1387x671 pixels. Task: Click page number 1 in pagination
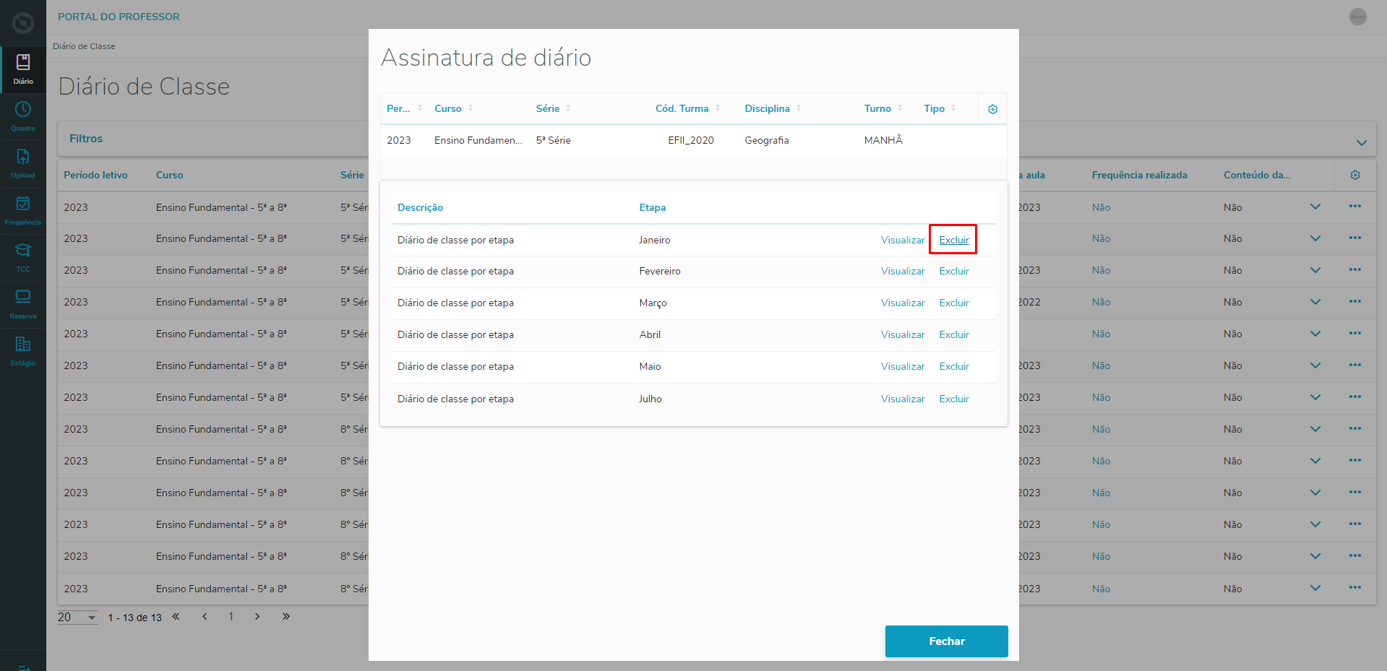click(x=231, y=617)
